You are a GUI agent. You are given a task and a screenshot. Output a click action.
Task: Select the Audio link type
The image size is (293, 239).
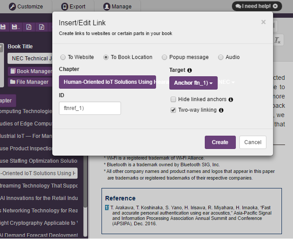221,57
